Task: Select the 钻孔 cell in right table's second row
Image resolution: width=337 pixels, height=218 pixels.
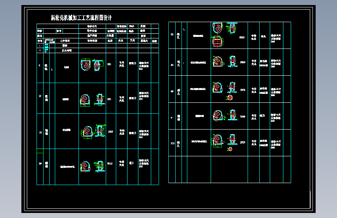Action: pos(178,63)
